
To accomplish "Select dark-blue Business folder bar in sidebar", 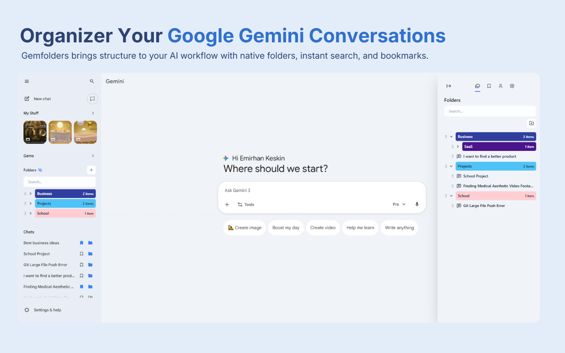I will click(x=65, y=194).
